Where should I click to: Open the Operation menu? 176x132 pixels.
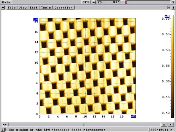coord(63,7)
